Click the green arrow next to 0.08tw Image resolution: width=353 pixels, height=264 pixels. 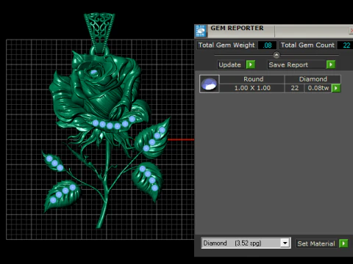coord(336,88)
